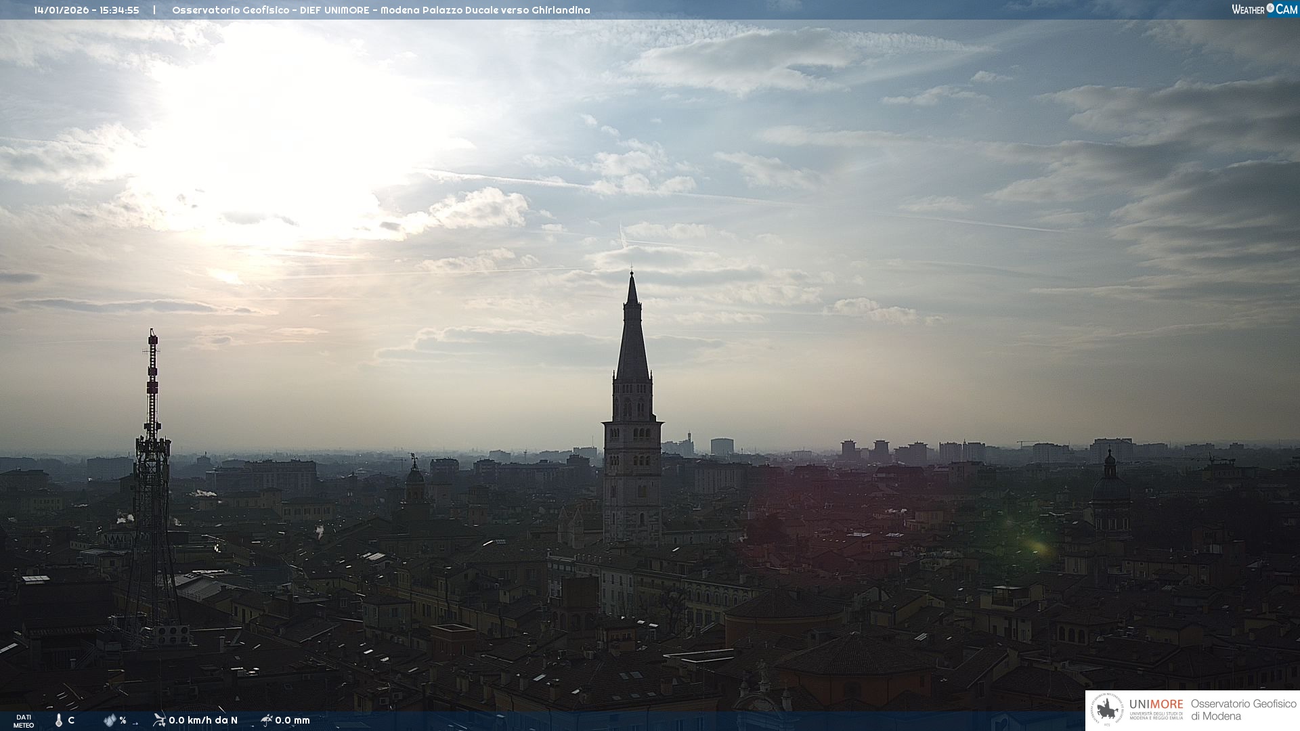Screen dimensions: 1300x731
Task: Click the umbrella rainfall icon
Action: click(267, 720)
